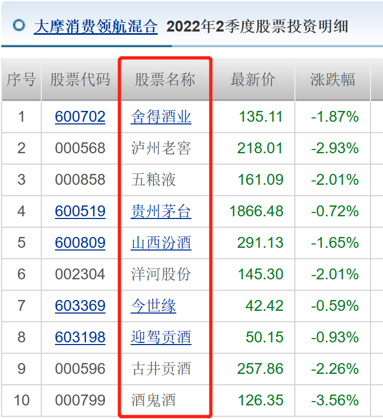This screenshot has height=419, width=383.
Task: Open the 山西汾酒 stock link
Action: coord(161,242)
